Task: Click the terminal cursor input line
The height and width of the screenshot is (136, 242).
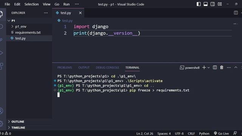Action: (59, 95)
